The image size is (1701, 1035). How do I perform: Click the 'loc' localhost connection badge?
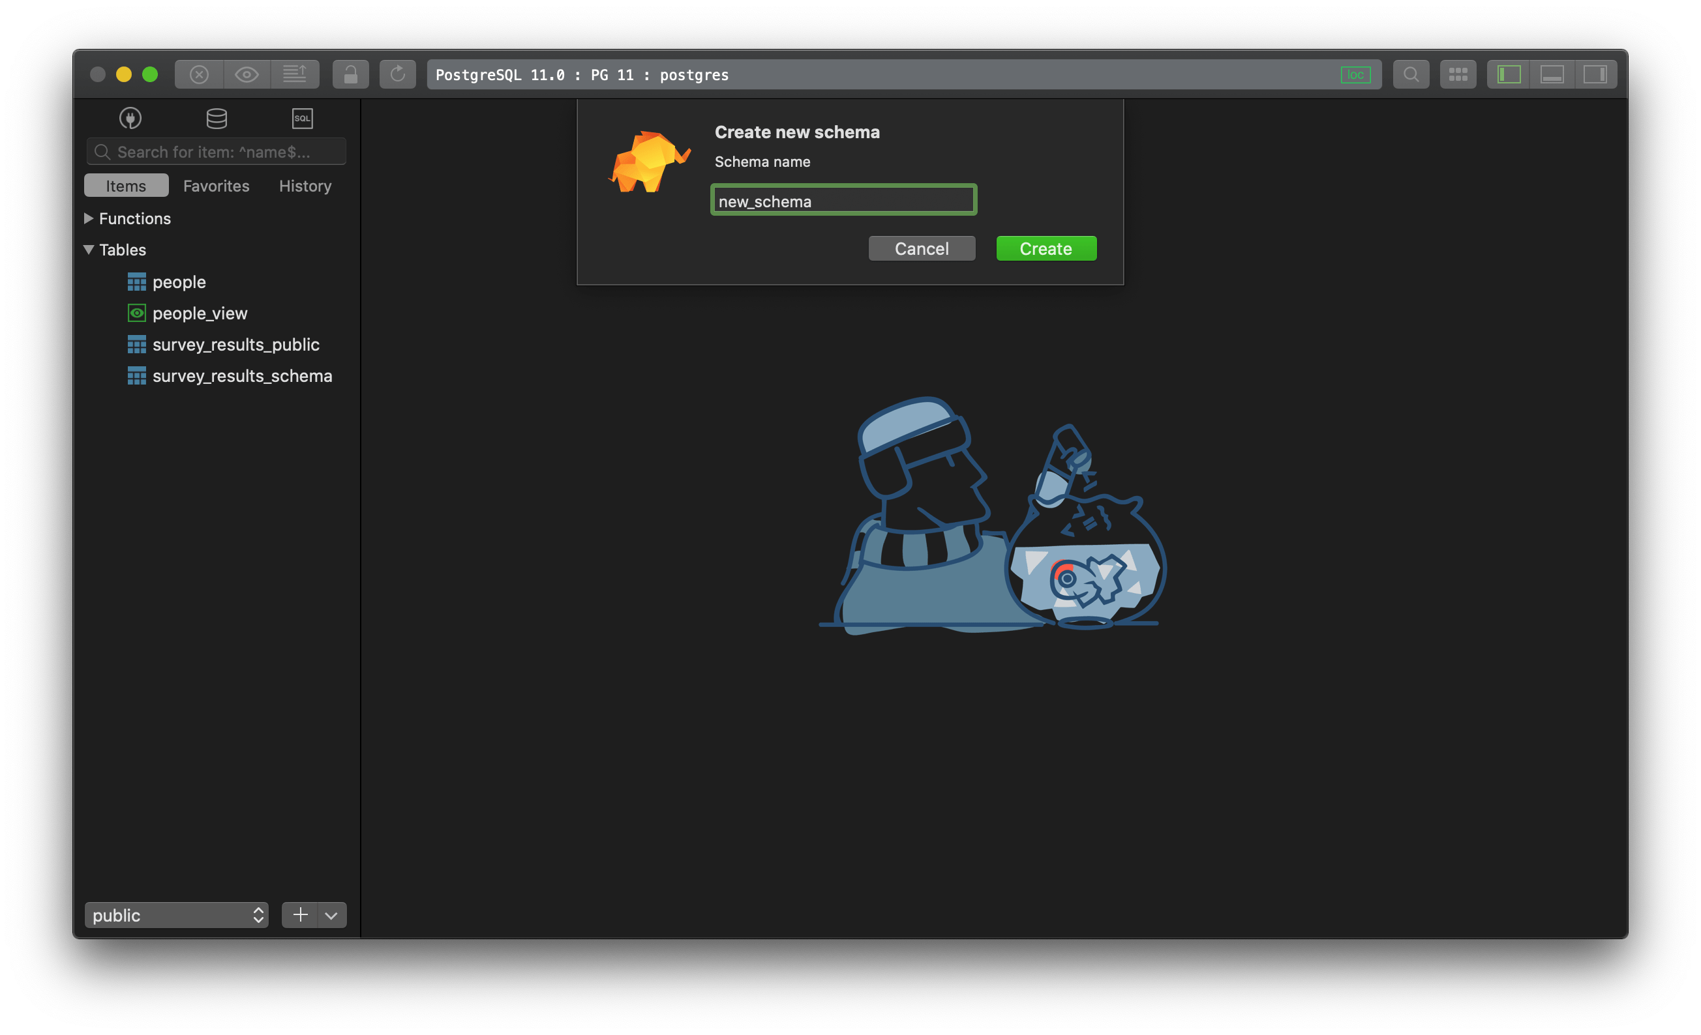pos(1357,74)
